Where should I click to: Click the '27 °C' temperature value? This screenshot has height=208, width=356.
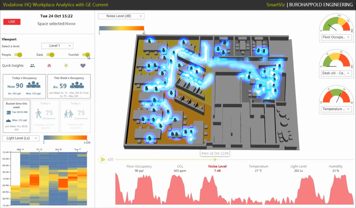(x=258, y=171)
